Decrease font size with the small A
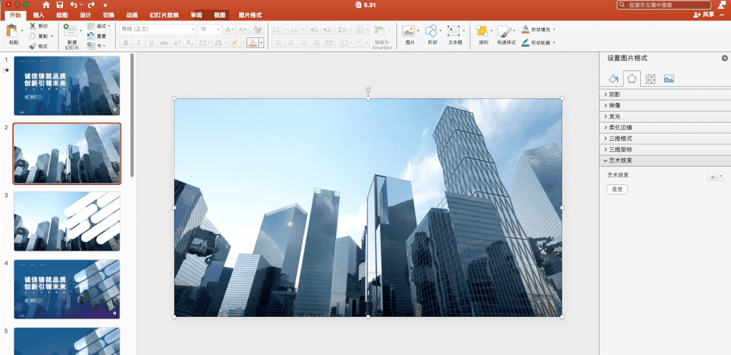This screenshot has width=731, height=355. (243, 29)
